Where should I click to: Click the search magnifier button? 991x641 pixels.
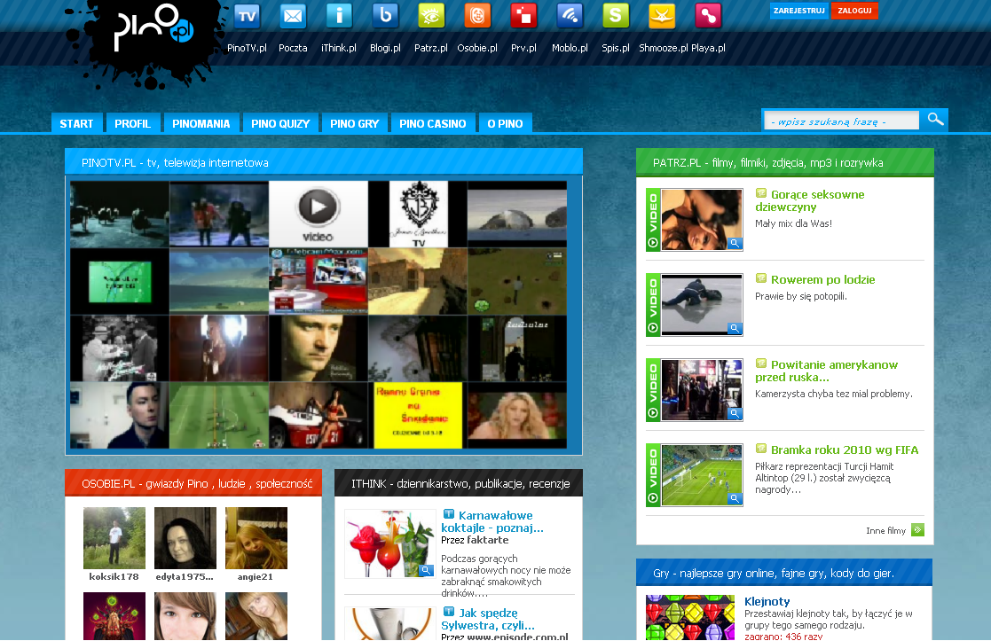(935, 120)
